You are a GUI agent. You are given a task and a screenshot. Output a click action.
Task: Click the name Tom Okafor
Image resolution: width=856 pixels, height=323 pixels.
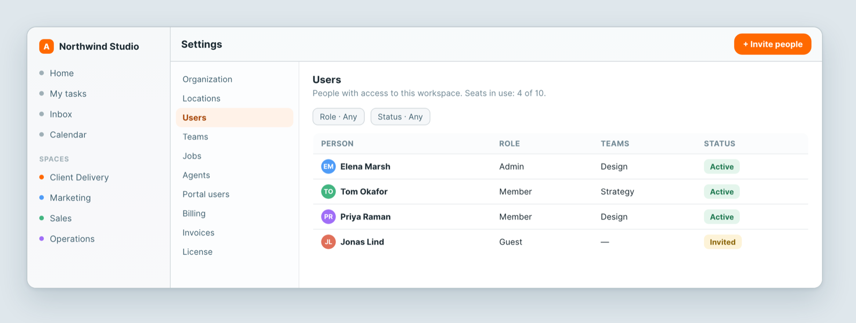tap(364, 192)
